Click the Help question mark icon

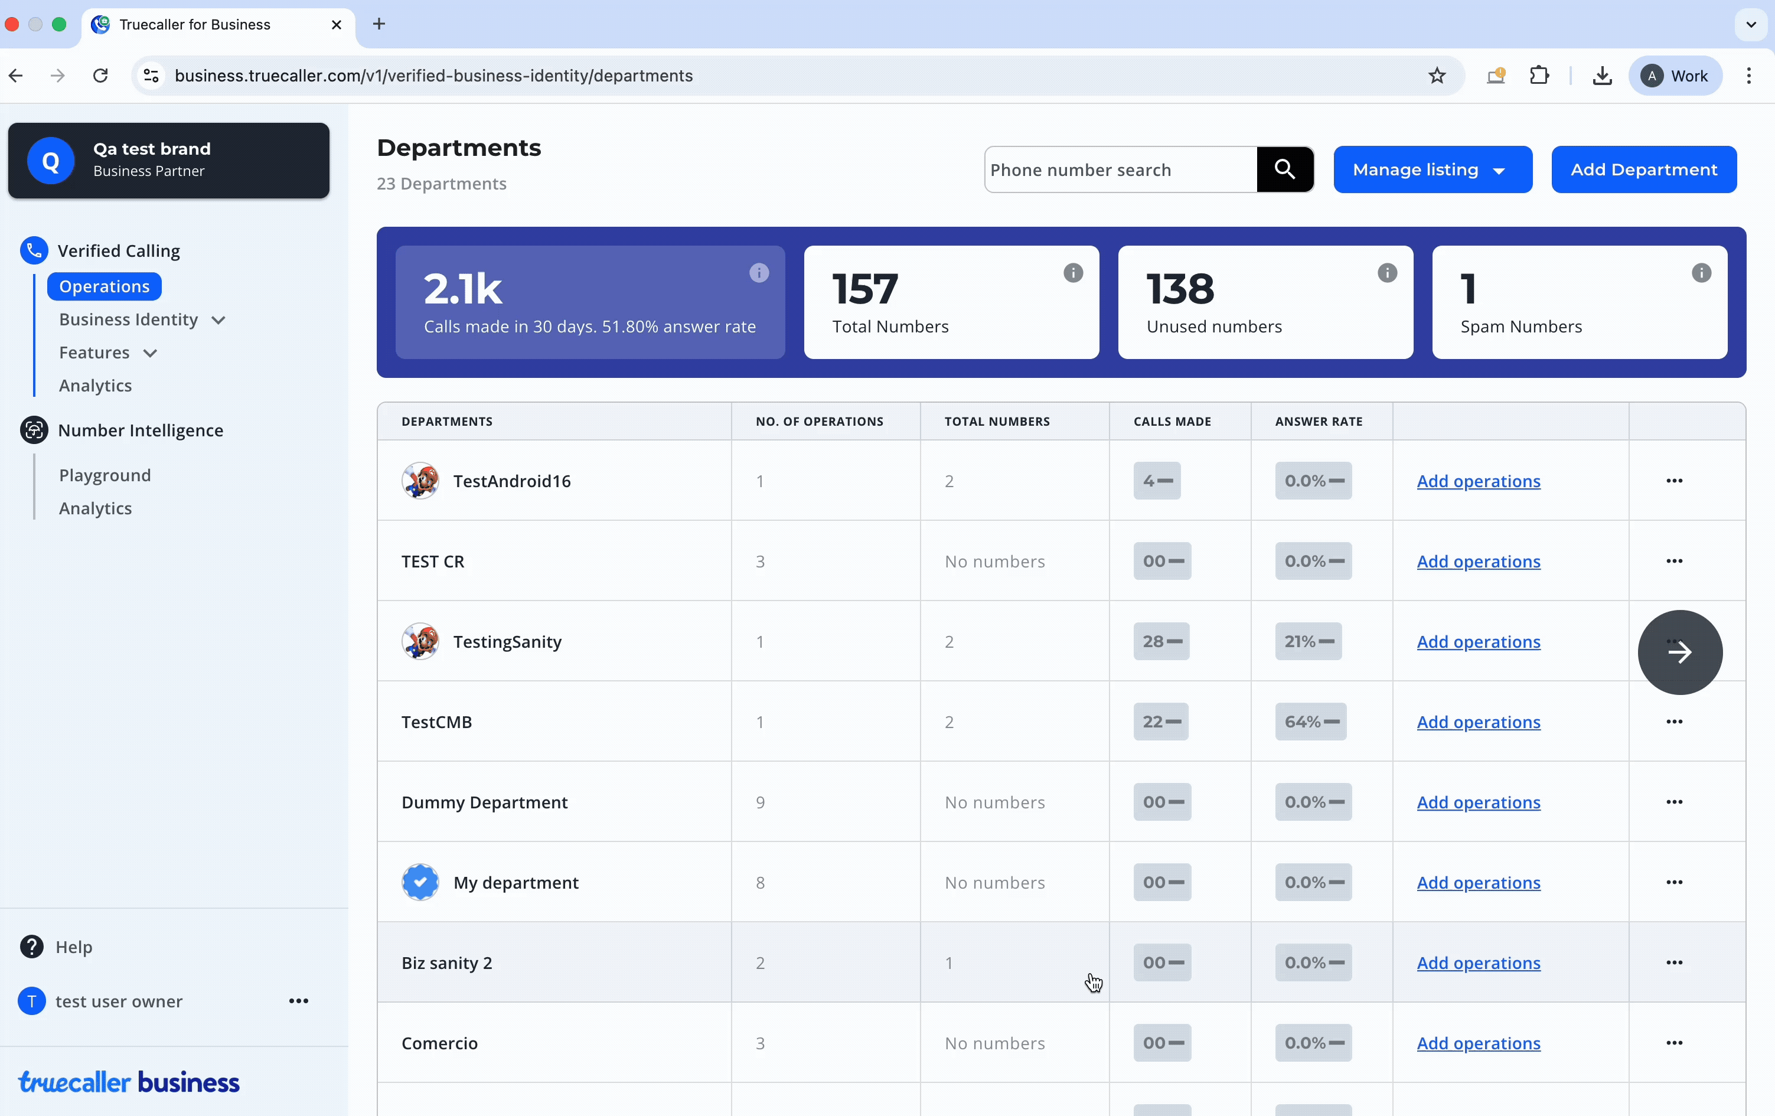(32, 946)
